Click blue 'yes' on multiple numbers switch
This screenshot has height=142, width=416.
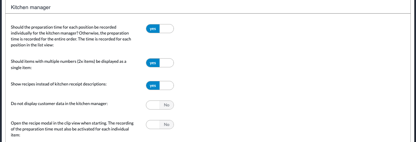click(153, 63)
